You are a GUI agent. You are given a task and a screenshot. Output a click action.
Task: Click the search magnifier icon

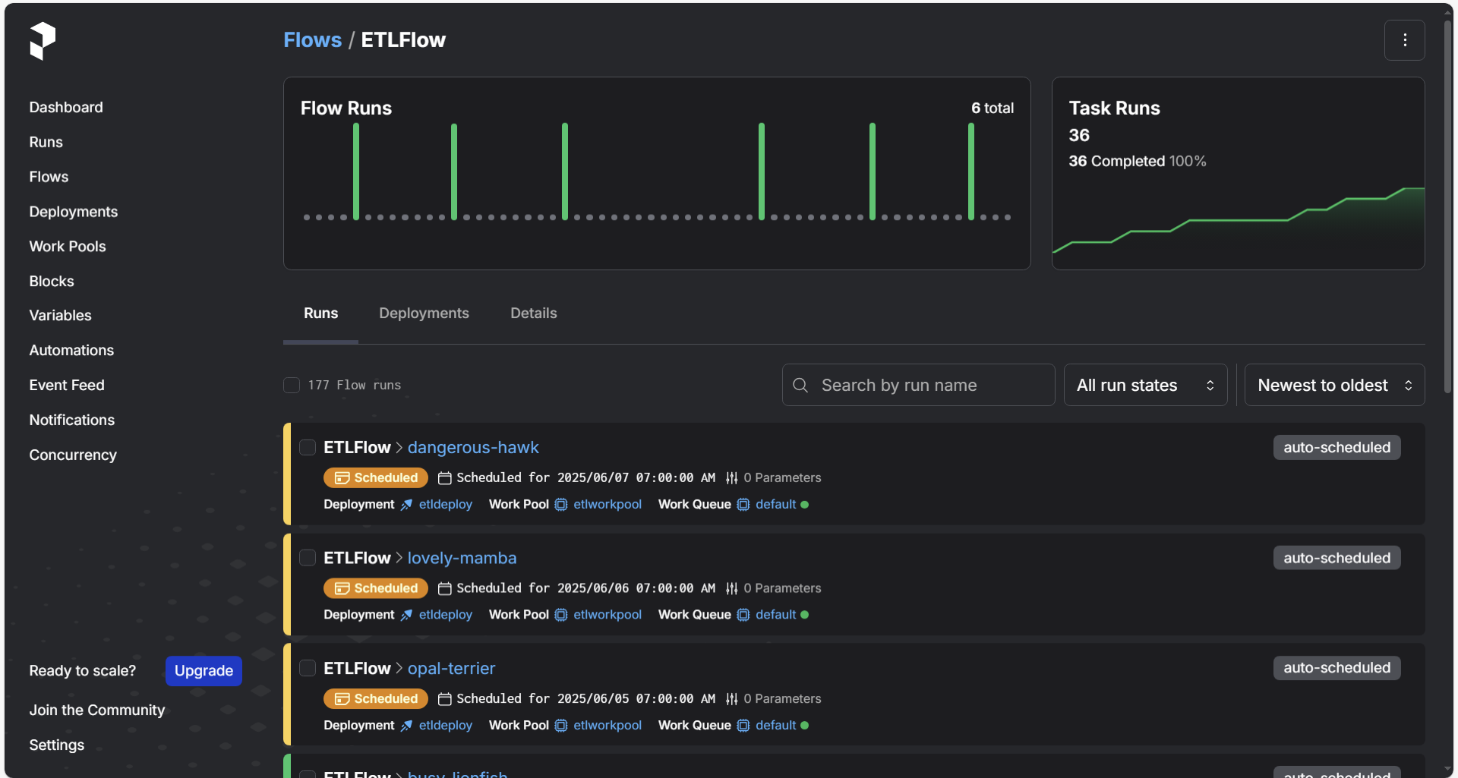point(800,386)
